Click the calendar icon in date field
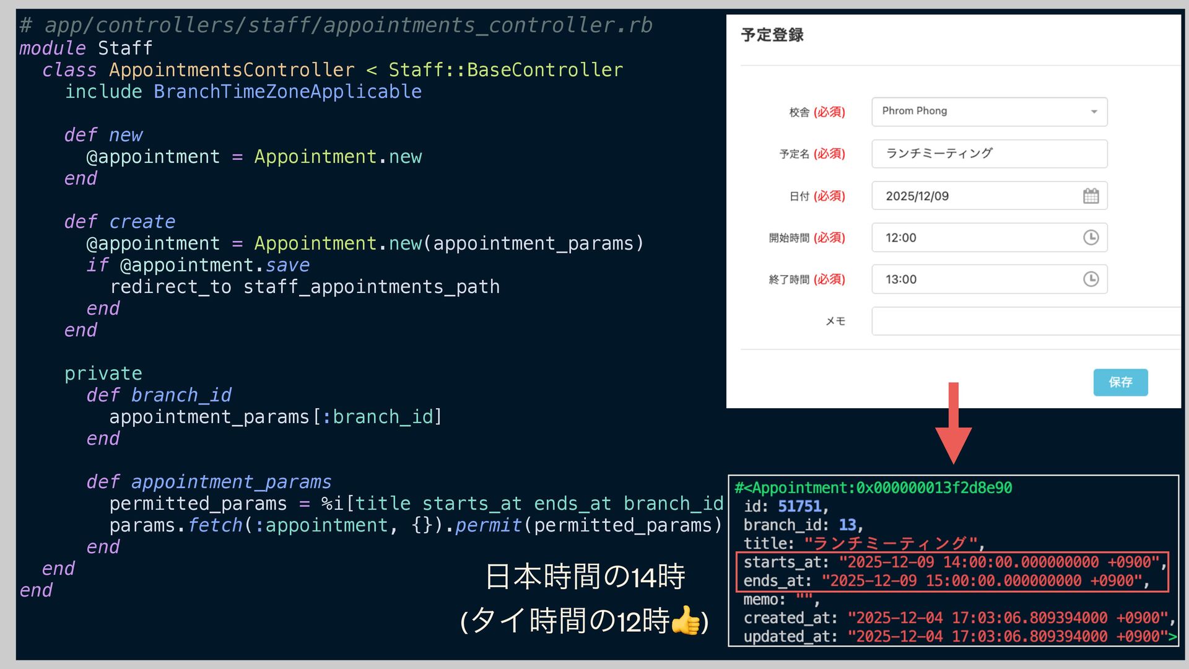The height and width of the screenshot is (669, 1189). pos(1091,196)
